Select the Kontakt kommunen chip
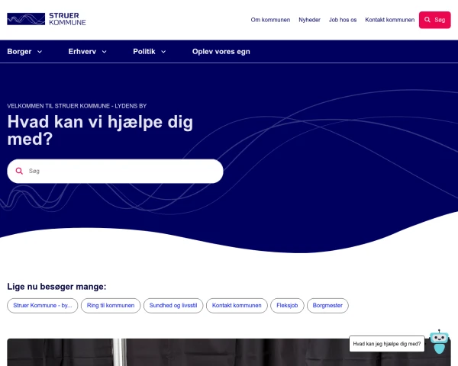This screenshot has height=366, width=458. pos(237,306)
